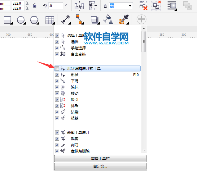Screen dimensions: 197x182
Task: Select the Color Eyedropper tool
Action: point(124,19)
